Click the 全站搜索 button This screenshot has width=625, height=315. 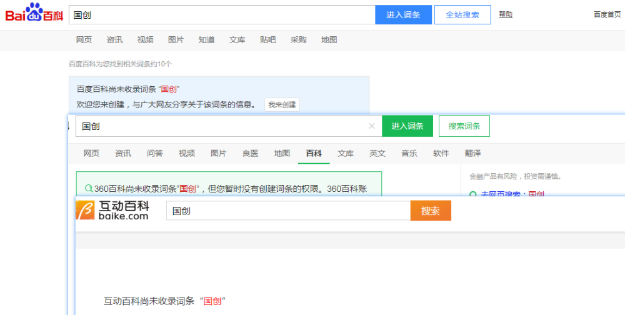[x=462, y=15]
